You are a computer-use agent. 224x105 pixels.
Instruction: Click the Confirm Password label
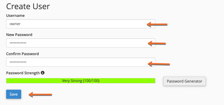pos(22,54)
